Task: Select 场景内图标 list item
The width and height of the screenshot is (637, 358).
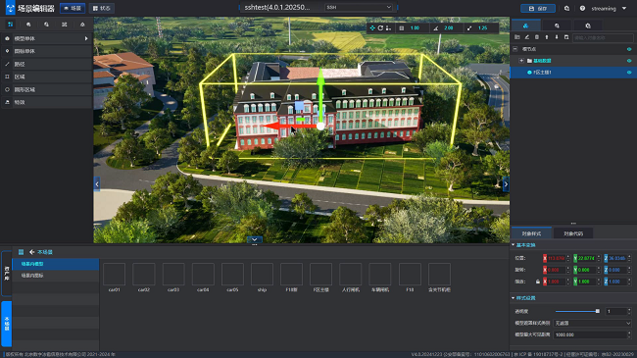Action: 56,276
